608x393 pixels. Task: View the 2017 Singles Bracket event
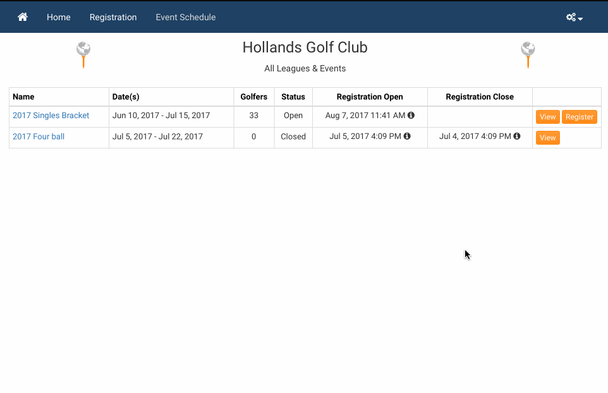[547, 117]
